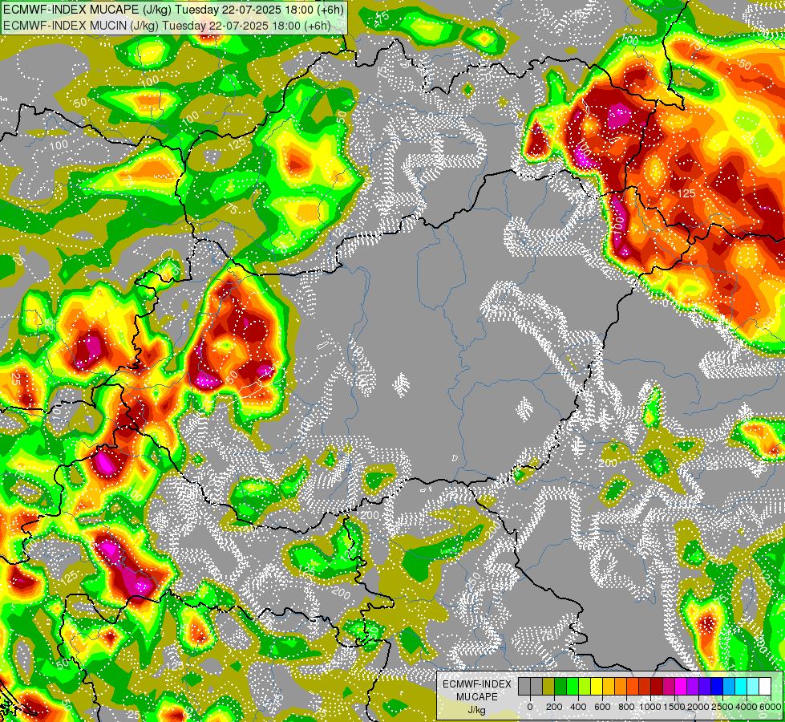Click the MUCIN title line in the header
Viewport: 785px width, 722px height.
pos(167,25)
